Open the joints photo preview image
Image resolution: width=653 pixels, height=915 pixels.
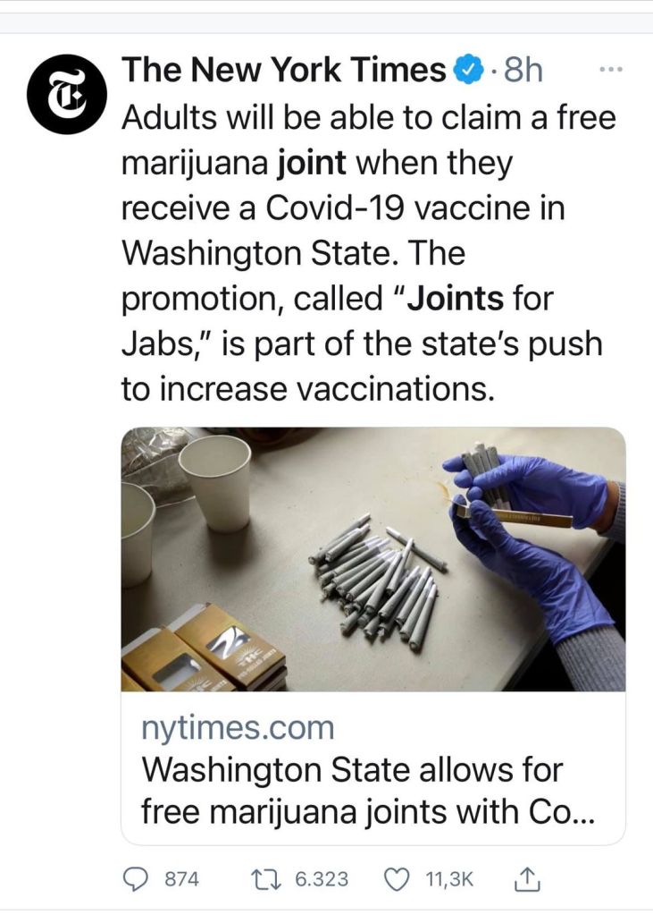[373, 559]
